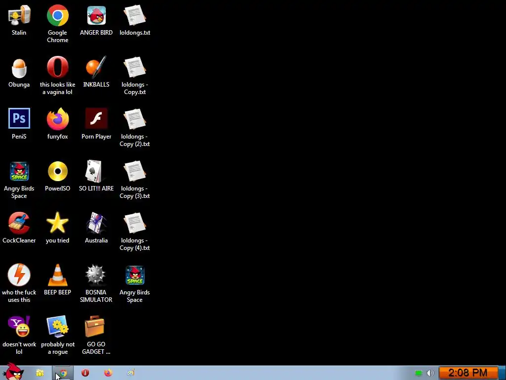Click the Firefox taskbar button
This screenshot has width=506, height=380.
click(108, 373)
